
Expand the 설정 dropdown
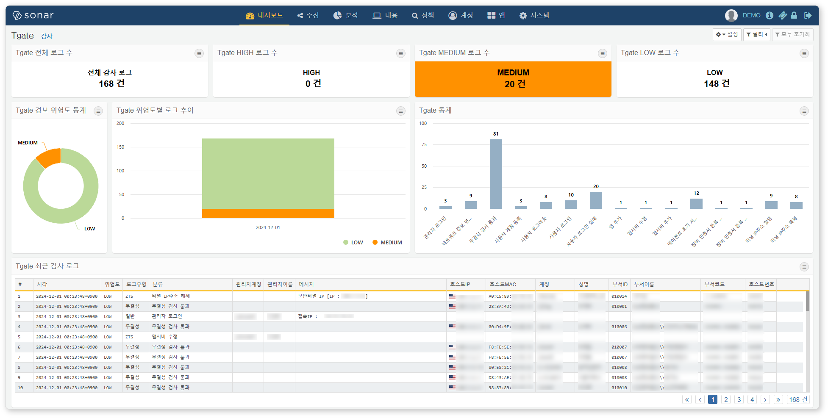click(x=727, y=34)
